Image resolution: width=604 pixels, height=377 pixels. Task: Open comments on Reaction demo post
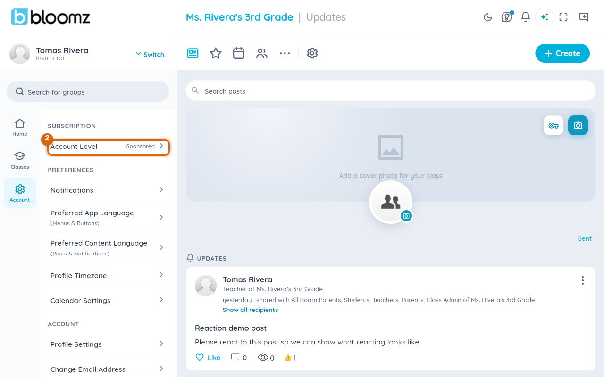pos(239,358)
